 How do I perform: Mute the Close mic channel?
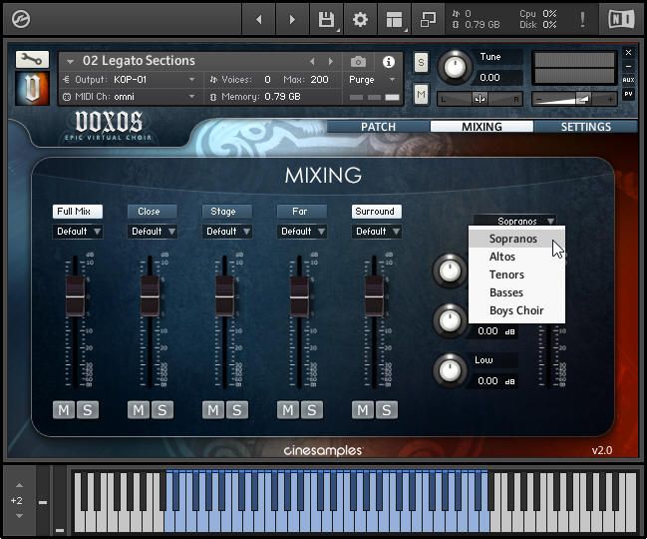(x=139, y=410)
